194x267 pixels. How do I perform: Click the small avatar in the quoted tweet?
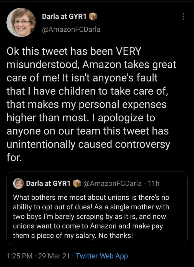click(x=19, y=183)
